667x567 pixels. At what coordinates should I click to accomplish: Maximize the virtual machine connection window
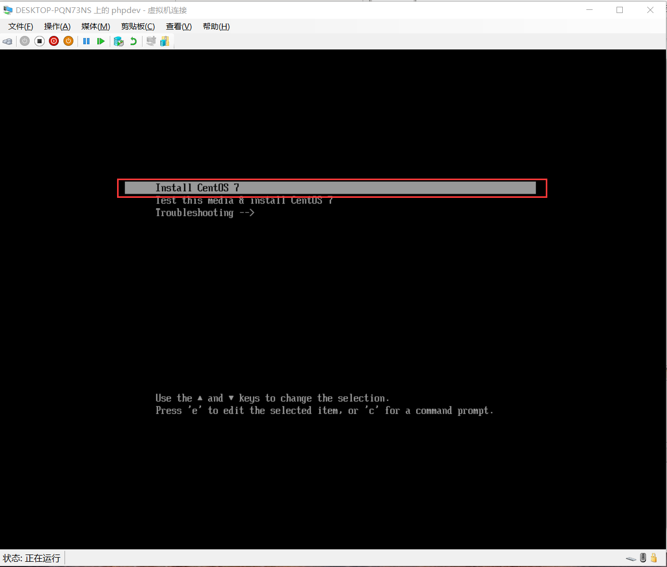(620, 10)
